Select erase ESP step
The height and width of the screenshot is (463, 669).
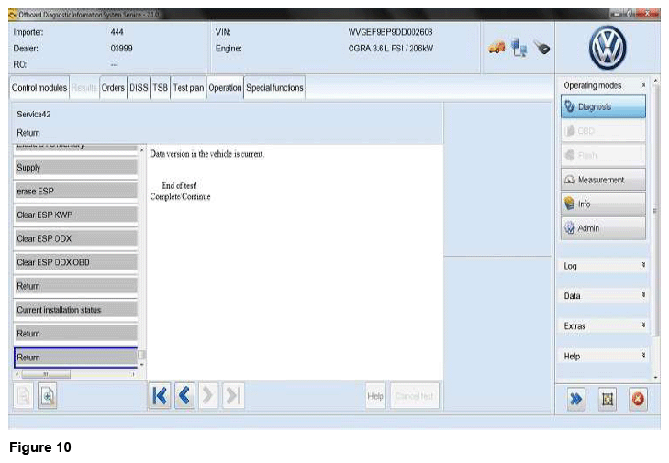tap(76, 192)
